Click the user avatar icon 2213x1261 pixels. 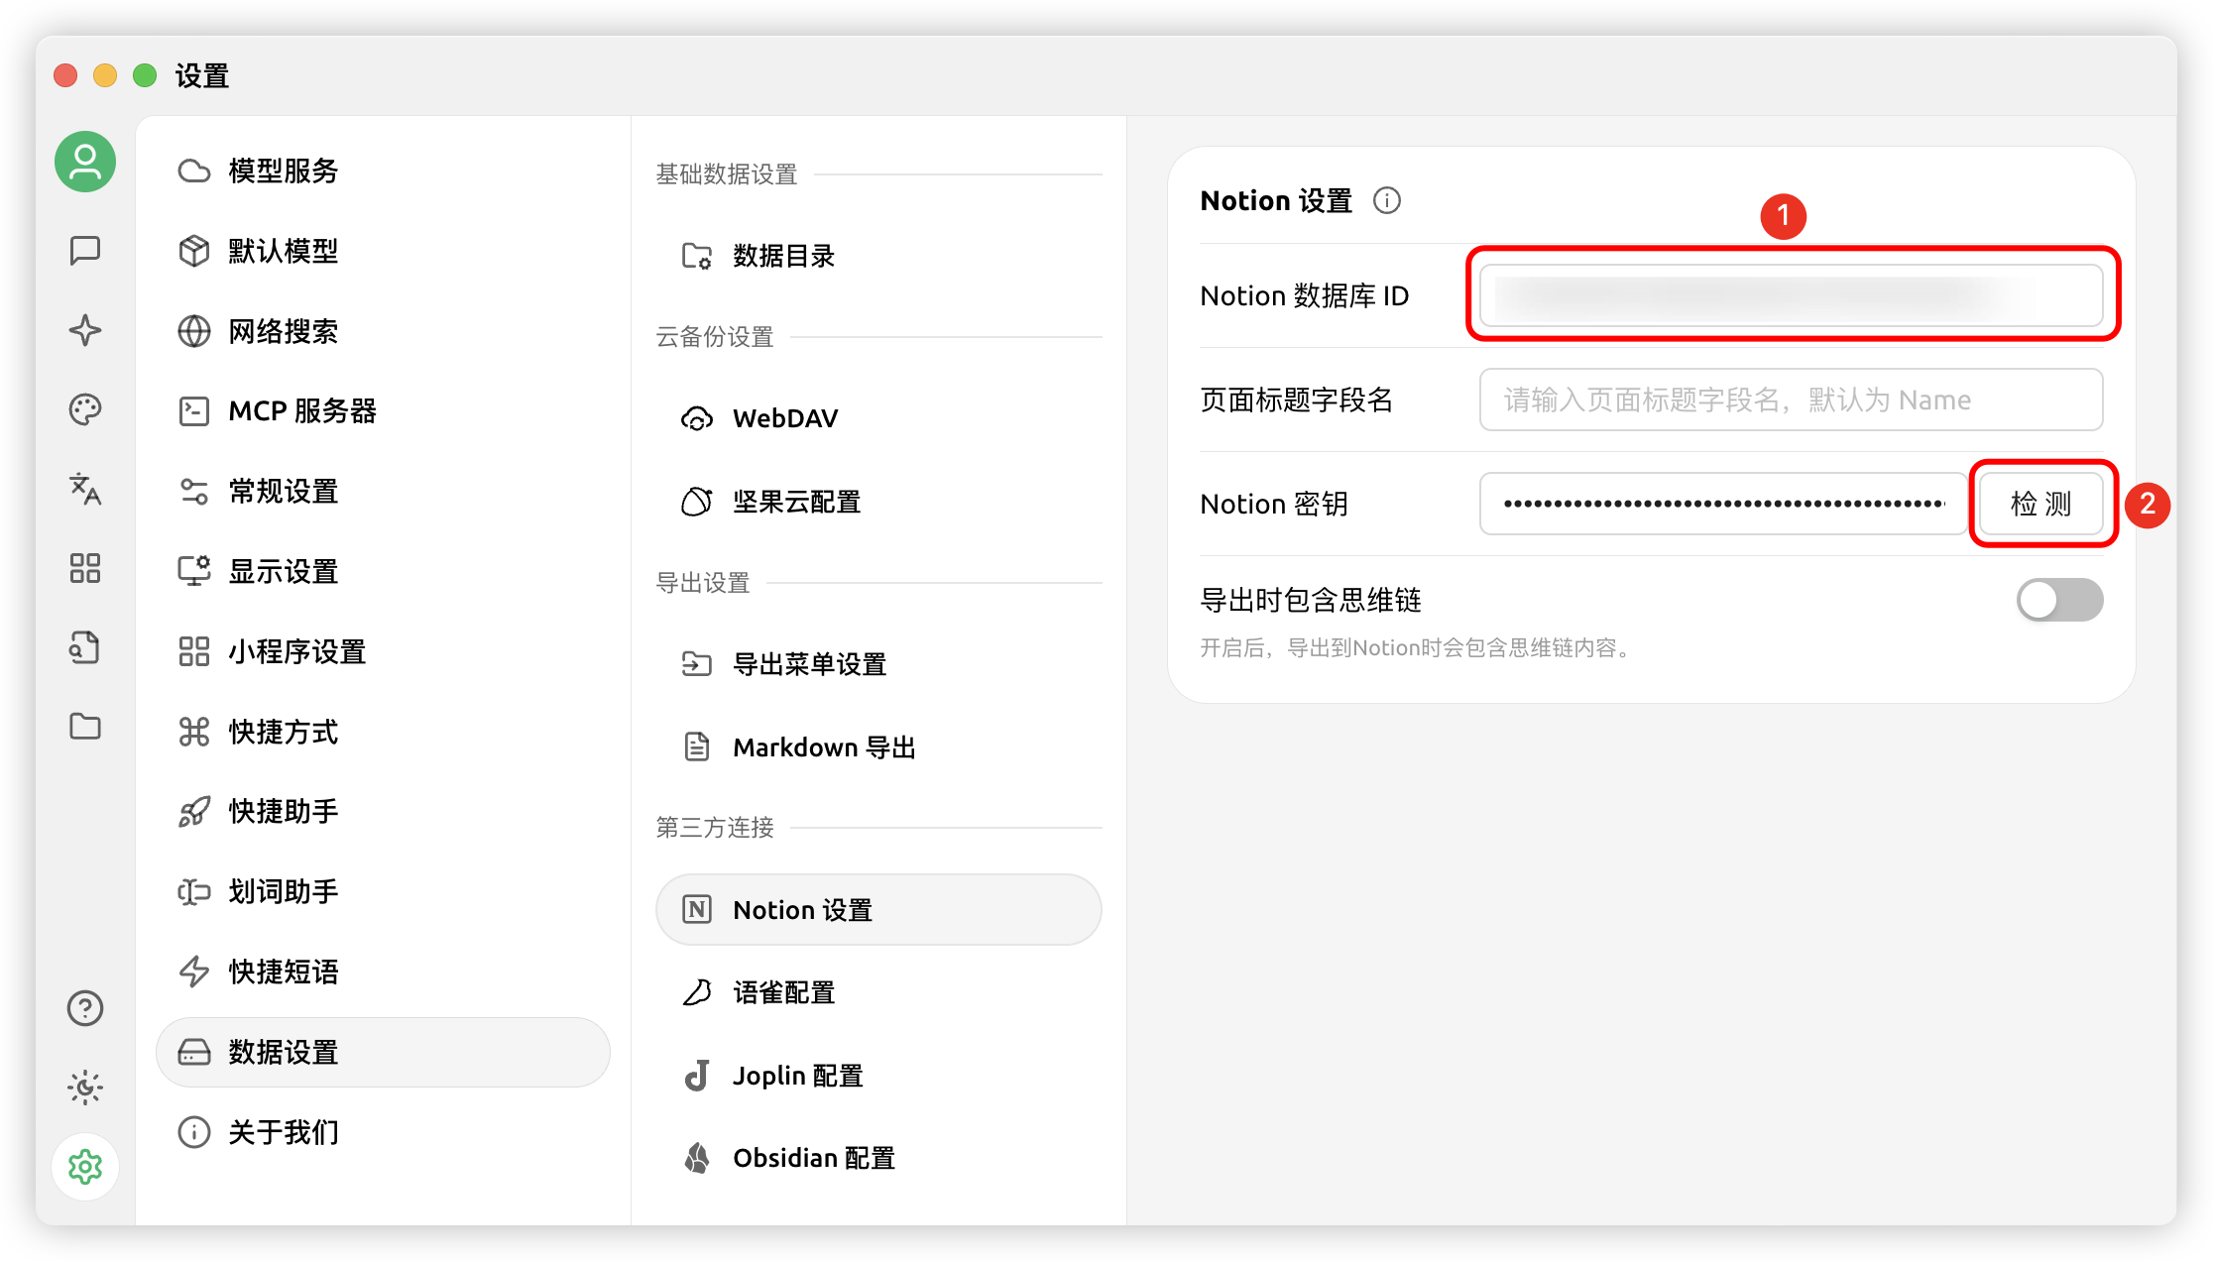click(x=85, y=162)
